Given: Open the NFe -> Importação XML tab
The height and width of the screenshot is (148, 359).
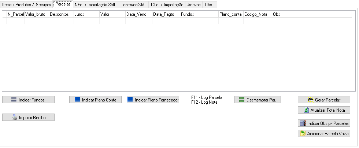Looking at the screenshot, I should point(95,5).
